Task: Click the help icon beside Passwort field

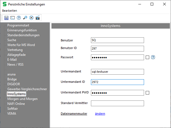Action: pyautogui.click(x=153, y=57)
